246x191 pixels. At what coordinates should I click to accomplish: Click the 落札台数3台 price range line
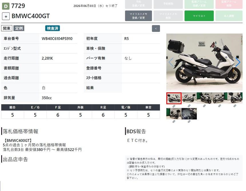point(42,150)
